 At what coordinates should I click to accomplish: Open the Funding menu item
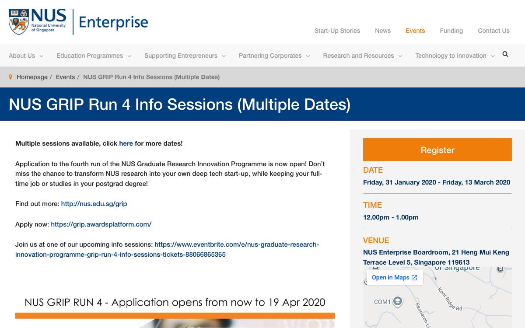(451, 31)
